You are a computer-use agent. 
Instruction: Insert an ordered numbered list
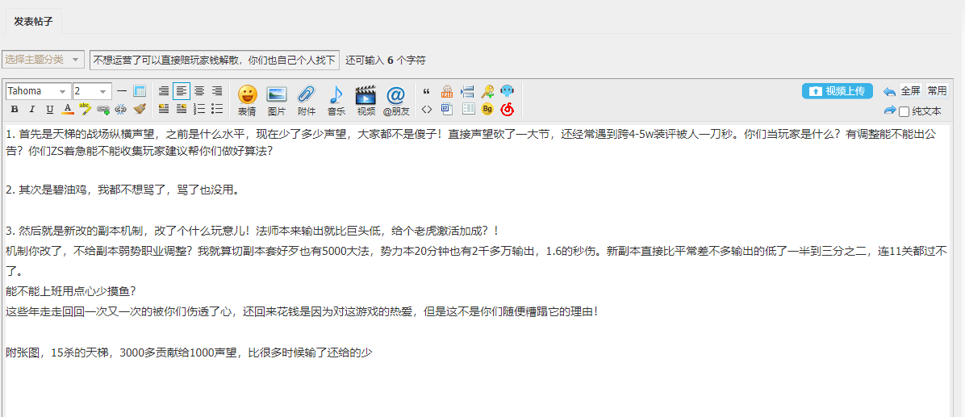199,110
